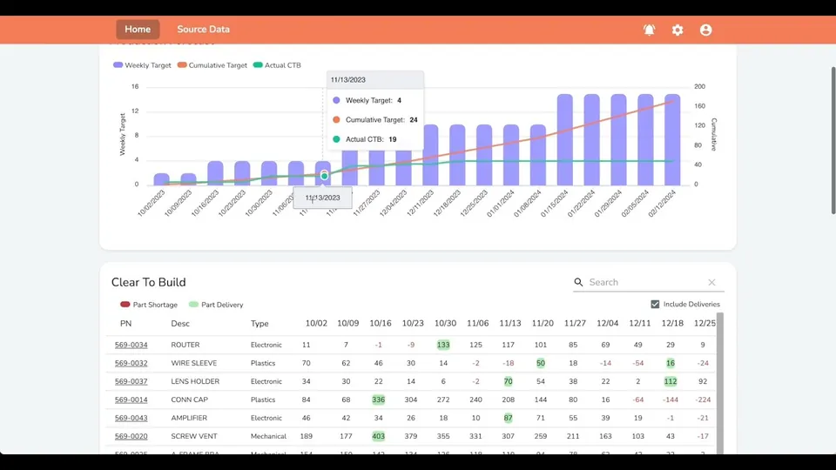Open part number 569-0020 link
Image resolution: width=836 pixels, height=470 pixels.
point(131,436)
